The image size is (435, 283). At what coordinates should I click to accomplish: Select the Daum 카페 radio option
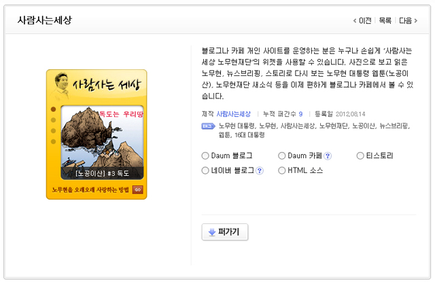coord(281,156)
